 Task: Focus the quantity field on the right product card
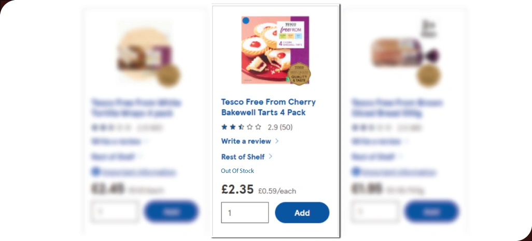click(x=374, y=212)
